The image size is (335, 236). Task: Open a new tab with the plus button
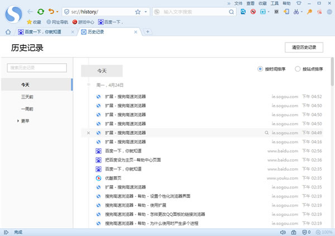(147, 32)
